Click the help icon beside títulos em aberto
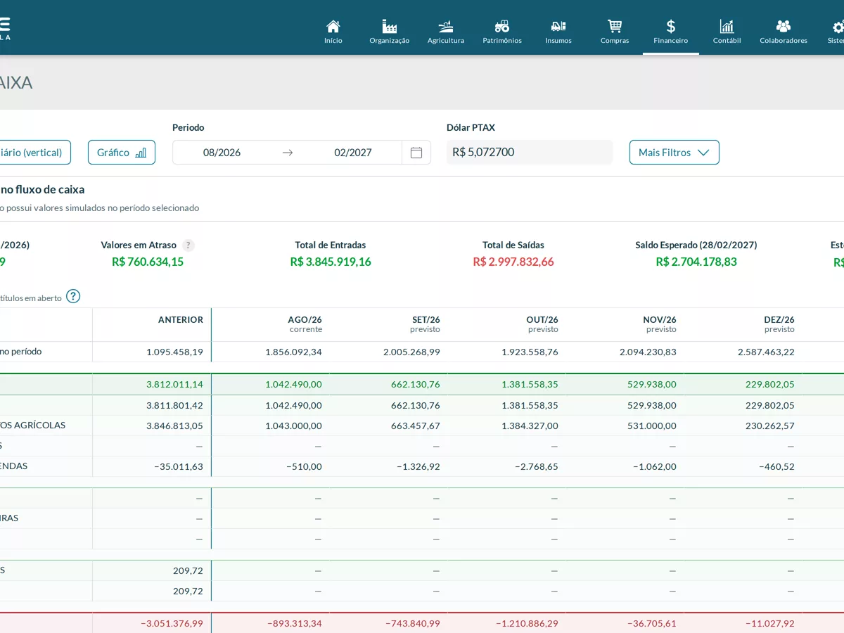Viewport: 844px width, 633px height. coord(73,296)
